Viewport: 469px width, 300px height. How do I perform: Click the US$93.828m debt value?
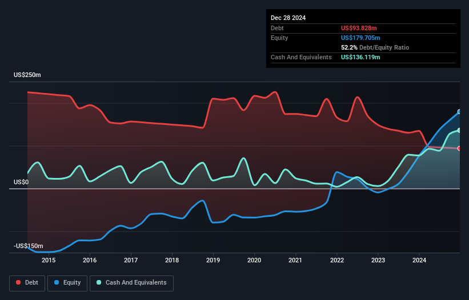click(359, 28)
